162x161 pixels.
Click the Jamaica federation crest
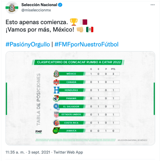(56, 131)
